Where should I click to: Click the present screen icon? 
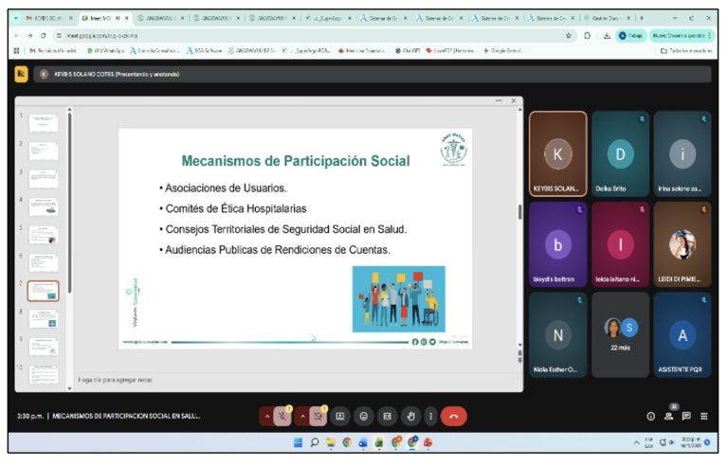point(340,416)
